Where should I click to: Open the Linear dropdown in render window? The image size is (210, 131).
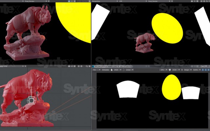(129, 70)
